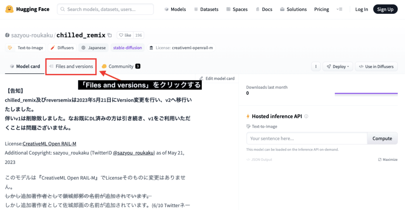Click the lightning icon beside Hosted inference API
The height and width of the screenshot is (210, 405).
click(248, 116)
